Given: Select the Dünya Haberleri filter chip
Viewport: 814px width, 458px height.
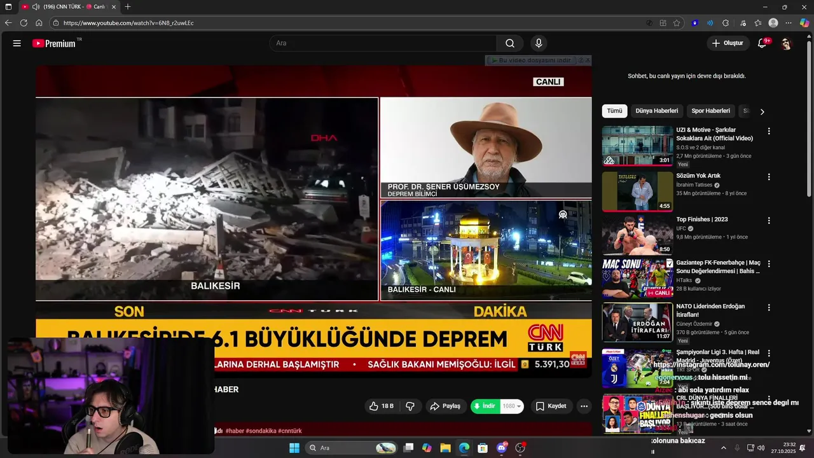Looking at the screenshot, I should [656, 111].
